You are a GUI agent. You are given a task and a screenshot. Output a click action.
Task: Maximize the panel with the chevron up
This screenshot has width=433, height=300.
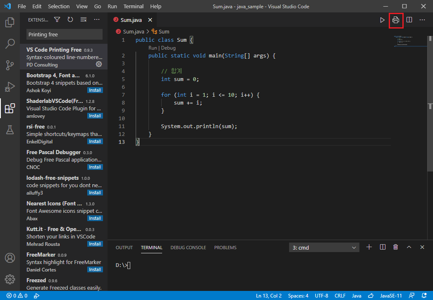[409, 247]
